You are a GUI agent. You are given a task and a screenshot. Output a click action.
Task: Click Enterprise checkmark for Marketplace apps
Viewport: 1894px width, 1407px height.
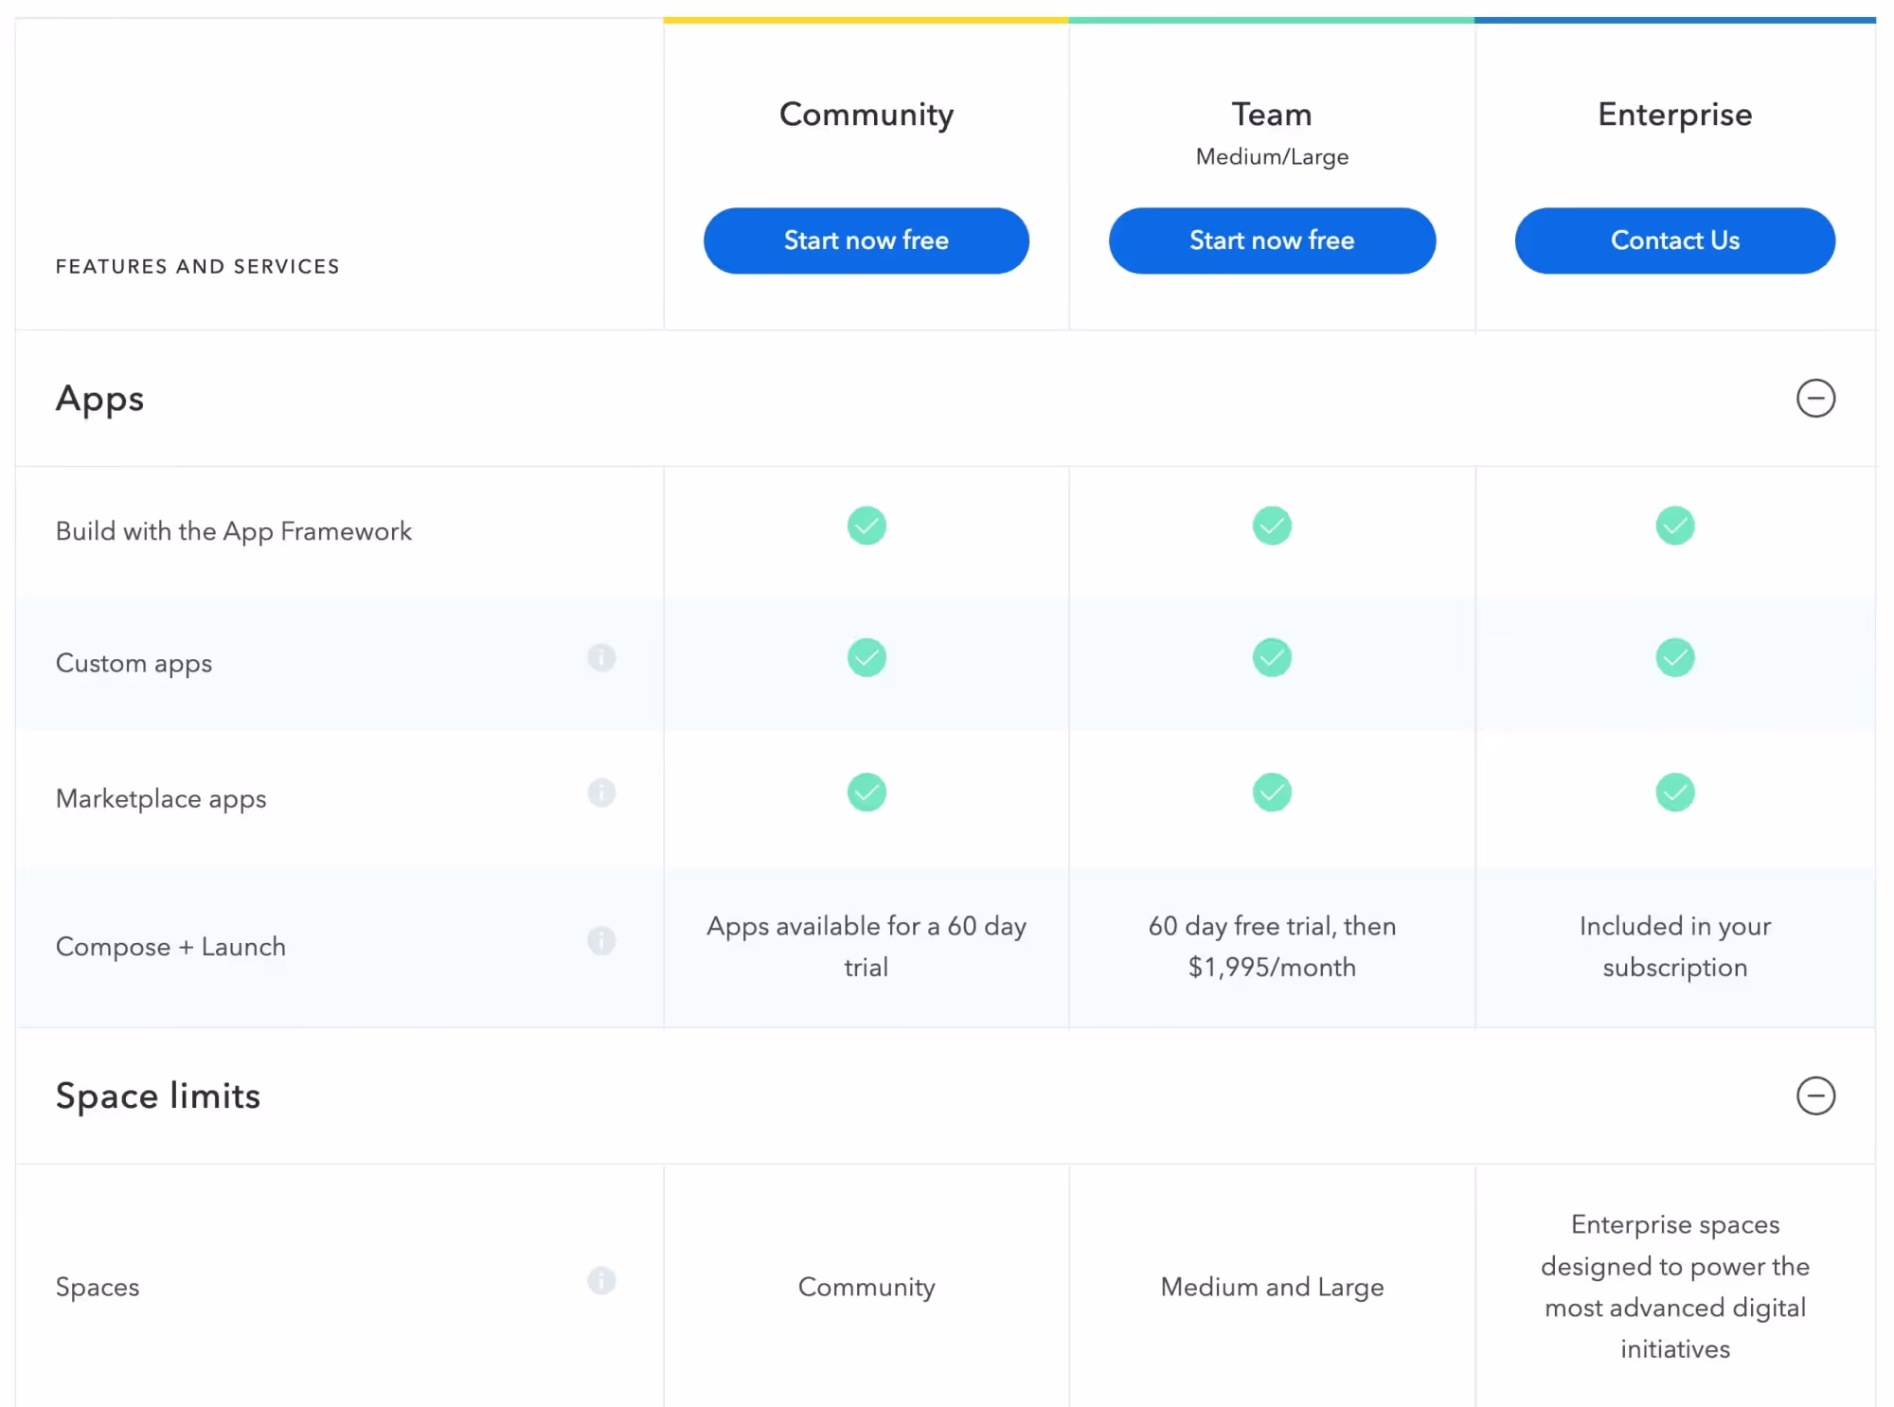click(x=1674, y=793)
